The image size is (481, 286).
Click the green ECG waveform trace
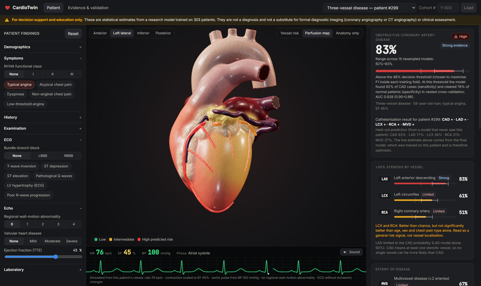coord(226,267)
